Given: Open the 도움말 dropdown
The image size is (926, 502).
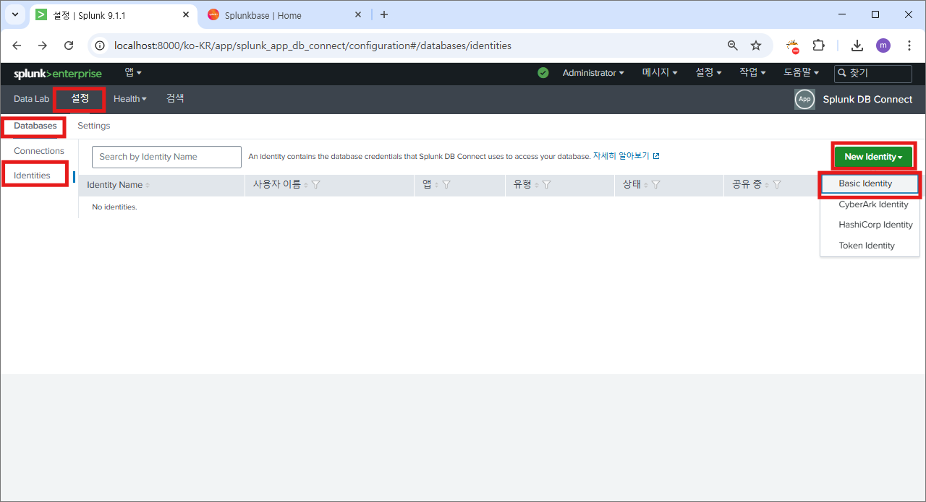Looking at the screenshot, I should [x=802, y=73].
